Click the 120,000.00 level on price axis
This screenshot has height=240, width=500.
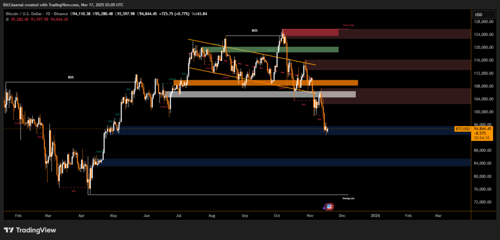coord(482,48)
